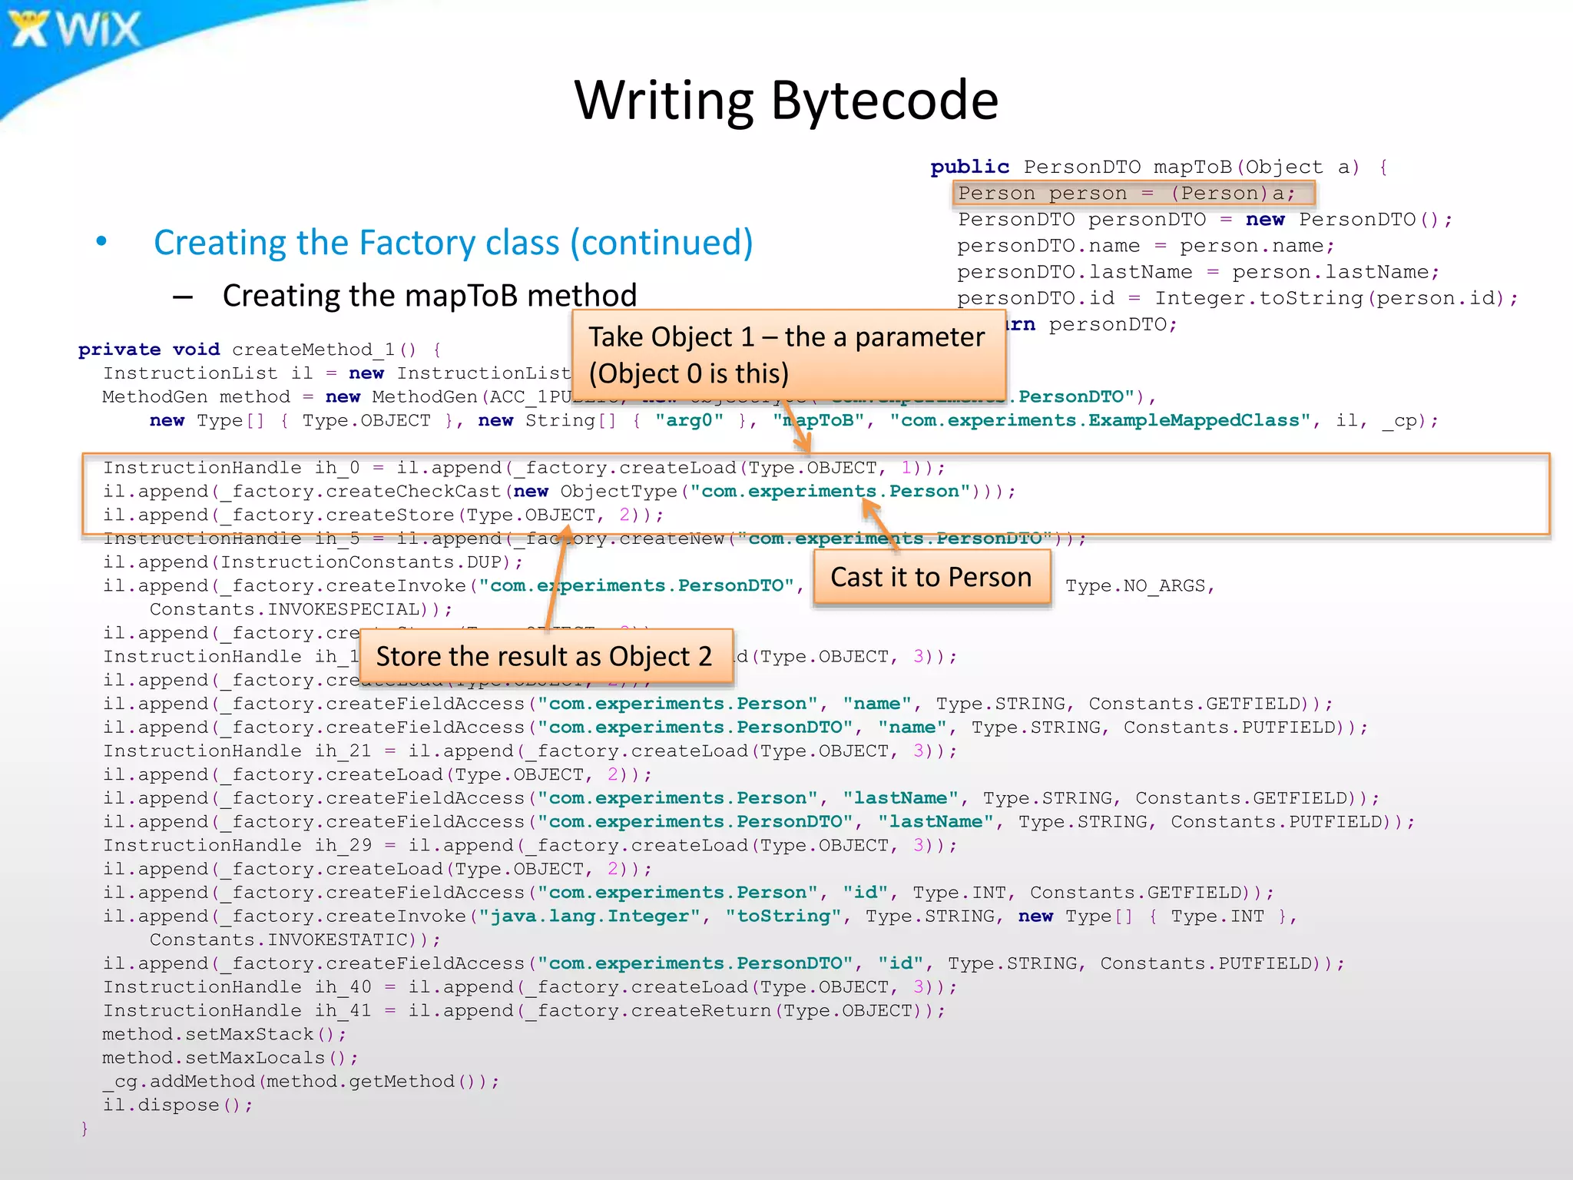Viewport: 1573px width, 1180px height.
Task: Click the 'method.setMaxLocals();' line
Action: [230, 1059]
